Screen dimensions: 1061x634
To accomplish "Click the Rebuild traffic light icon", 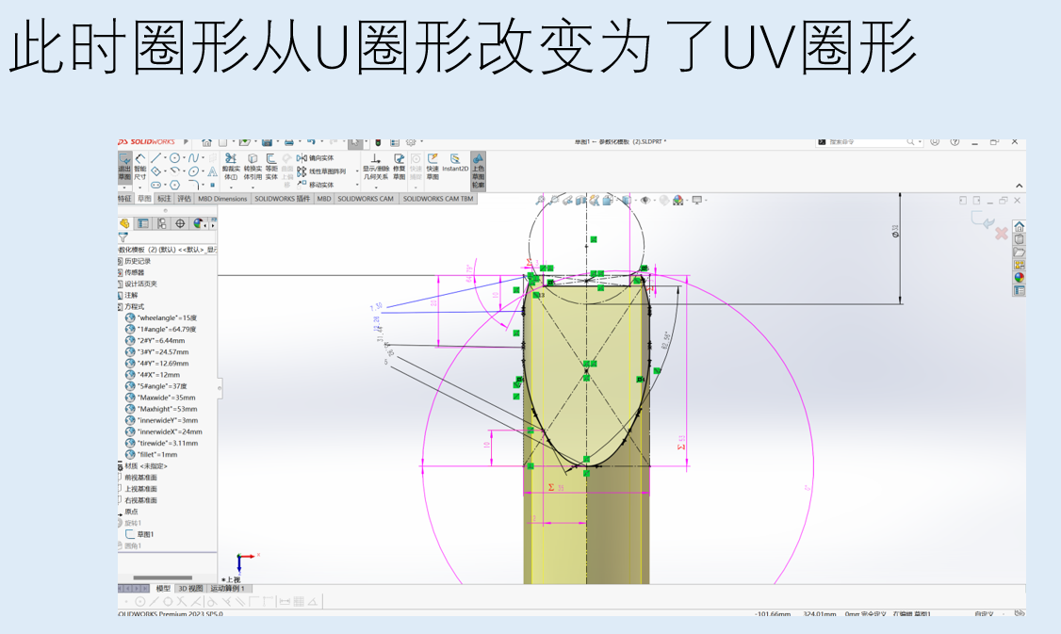I will [378, 142].
